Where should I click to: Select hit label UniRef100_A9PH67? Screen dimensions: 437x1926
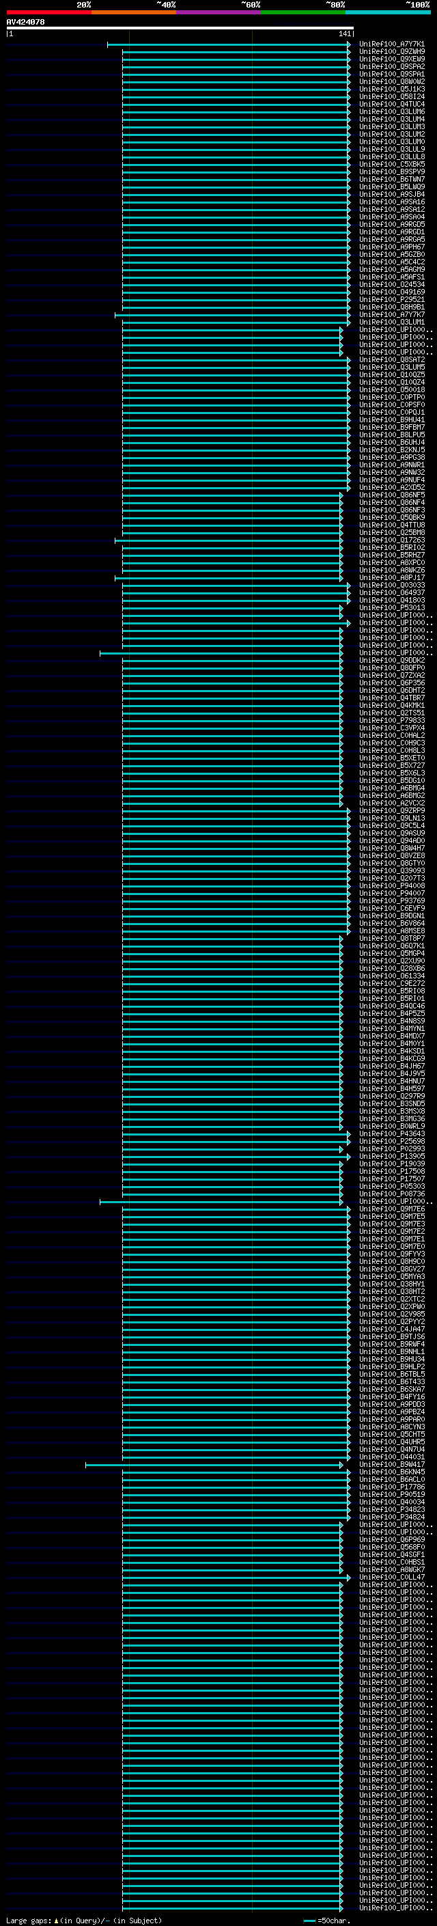pyautogui.click(x=391, y=247)
